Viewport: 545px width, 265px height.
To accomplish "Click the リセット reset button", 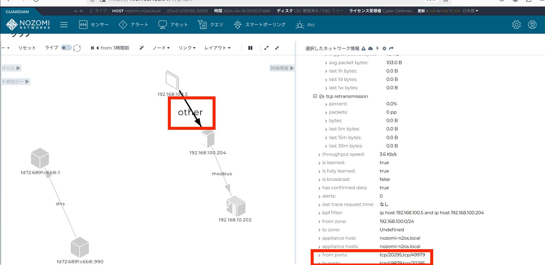I will pyautogui.click(x=27, y=48).
